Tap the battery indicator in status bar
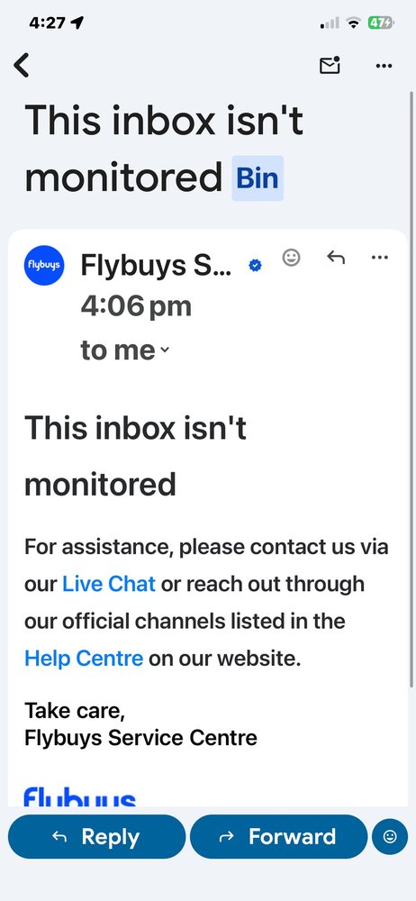This screenshot has width=416, height=901. click(x=381, y=23)
